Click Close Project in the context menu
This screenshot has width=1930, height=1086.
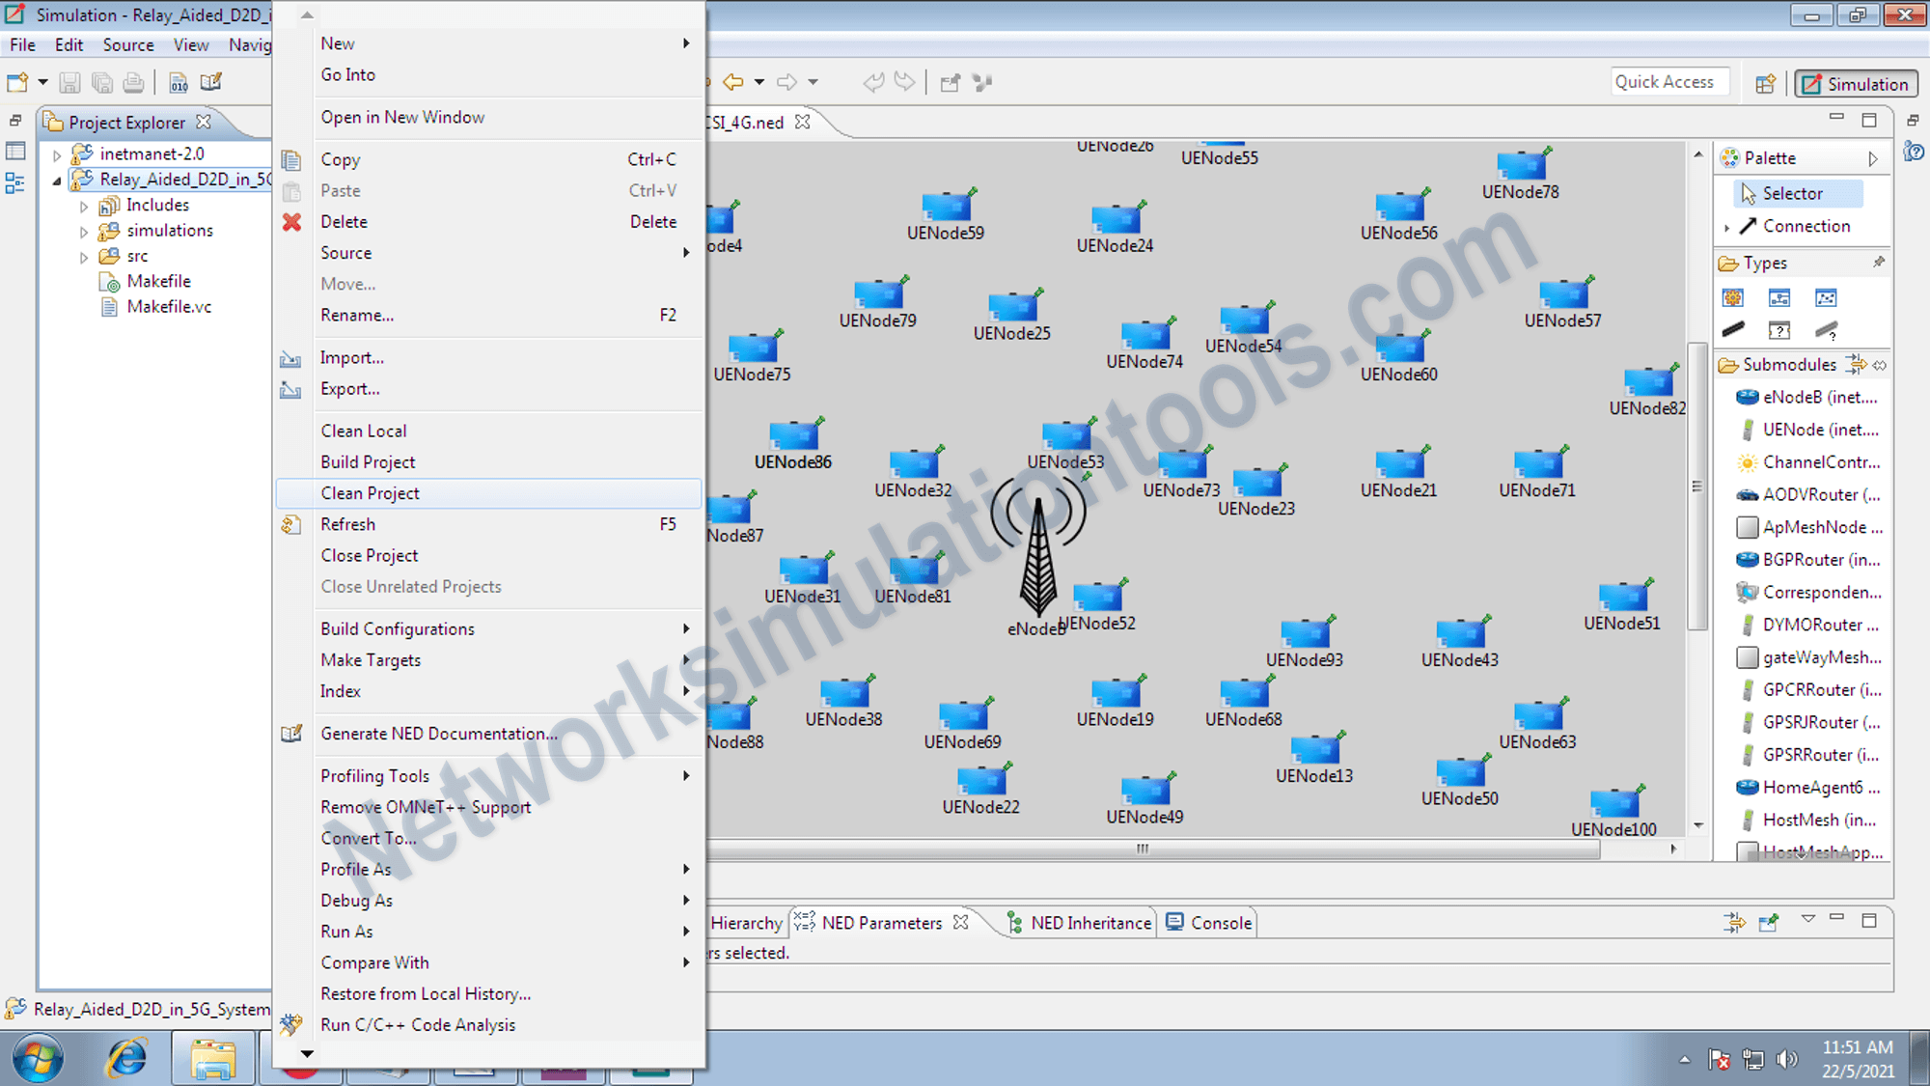[x=369, y=555]
